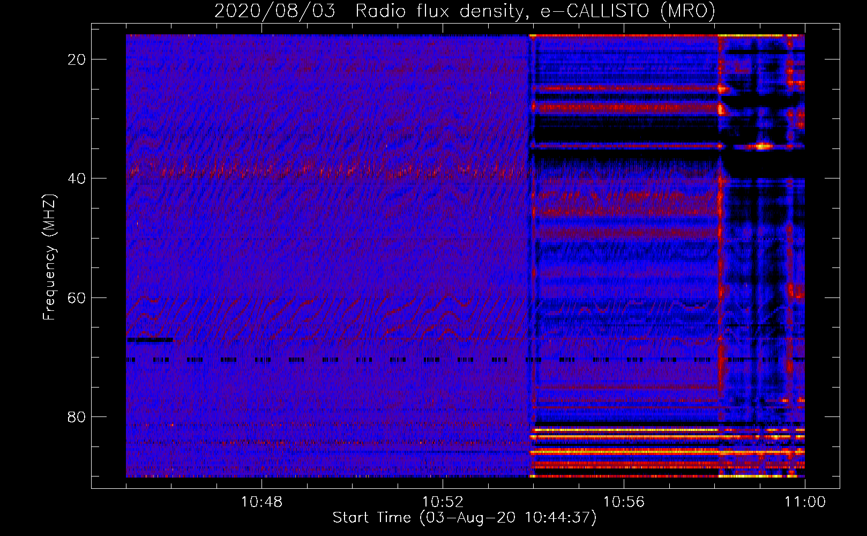Click the 20 frequency tick label
867x536 pixels.
[77, 59]
